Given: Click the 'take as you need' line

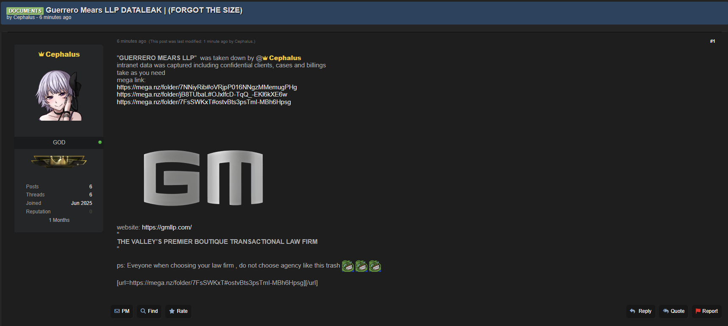Looking at the screenshot, I should tap(141, 73).
